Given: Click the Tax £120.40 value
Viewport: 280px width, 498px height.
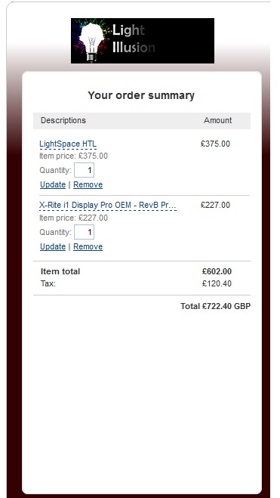Looking at the screenshot, I should 217,283.
